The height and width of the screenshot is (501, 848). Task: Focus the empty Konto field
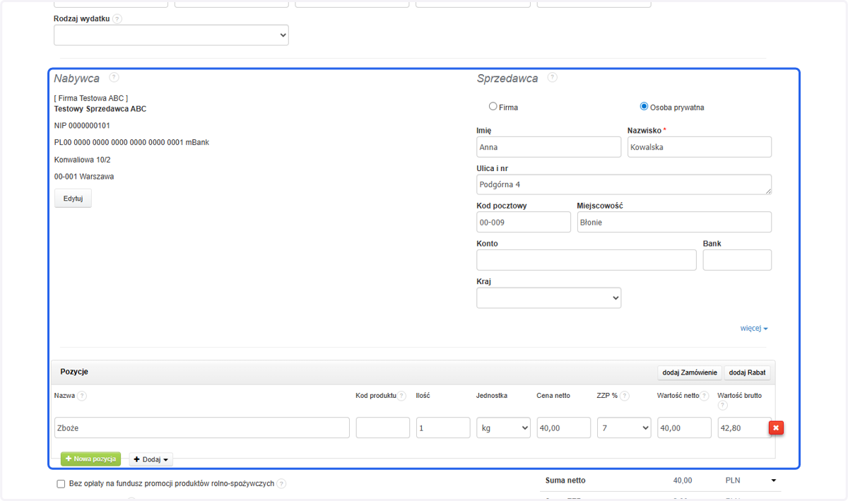(587, 260)
